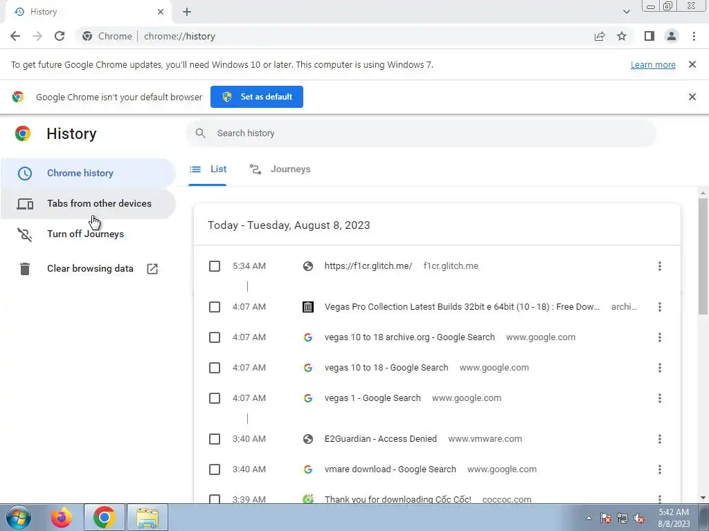This screenshot has height=531, width=709.
Task: Bookmark this tab with the star icon
Action: [x=622, y=36]
